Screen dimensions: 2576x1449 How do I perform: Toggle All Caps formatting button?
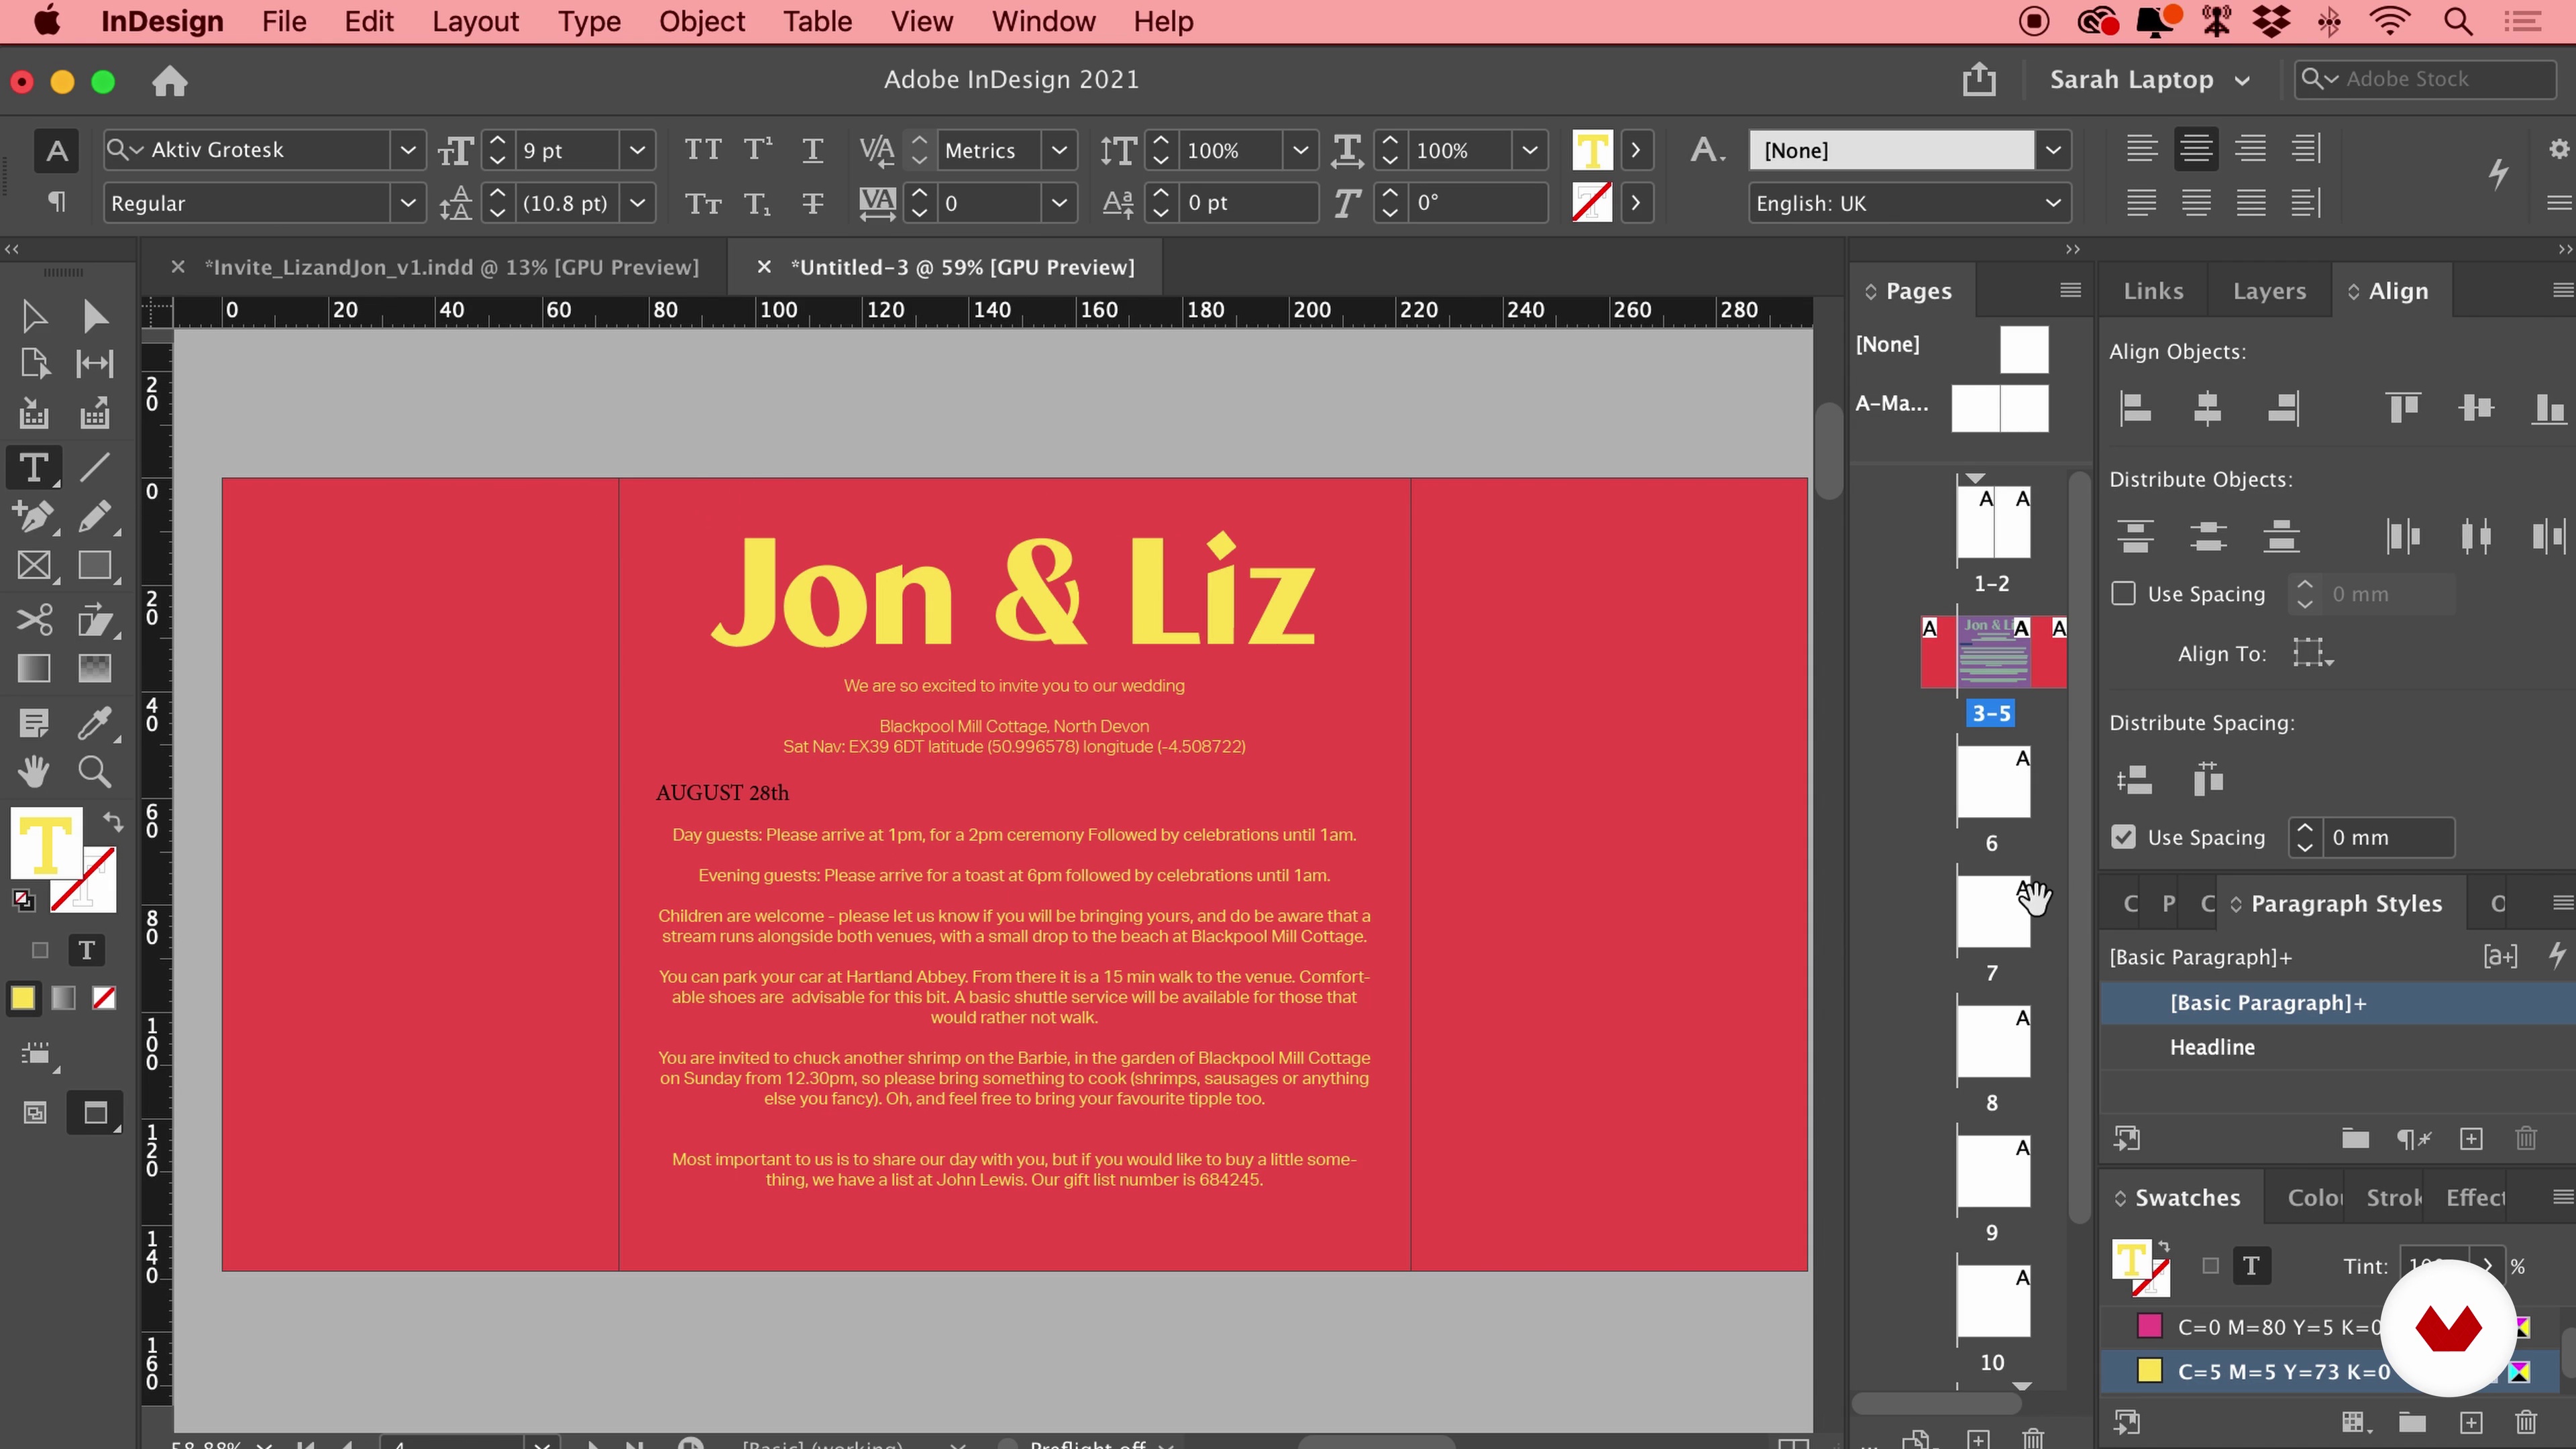(702, 150)
